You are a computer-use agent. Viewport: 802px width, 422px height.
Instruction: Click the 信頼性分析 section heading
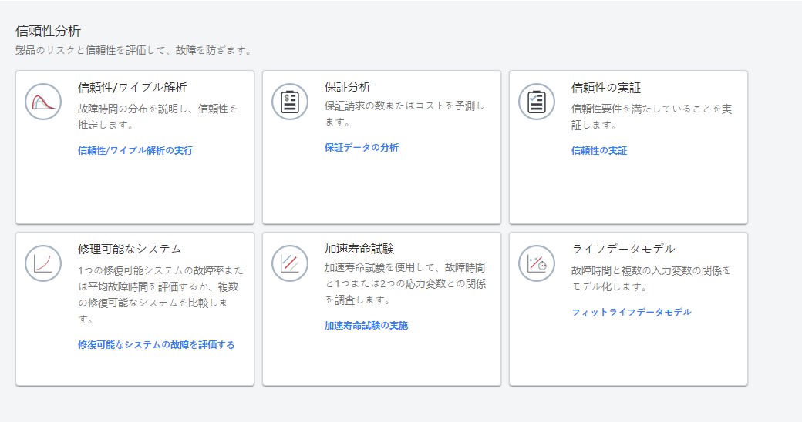coord(48,32)
